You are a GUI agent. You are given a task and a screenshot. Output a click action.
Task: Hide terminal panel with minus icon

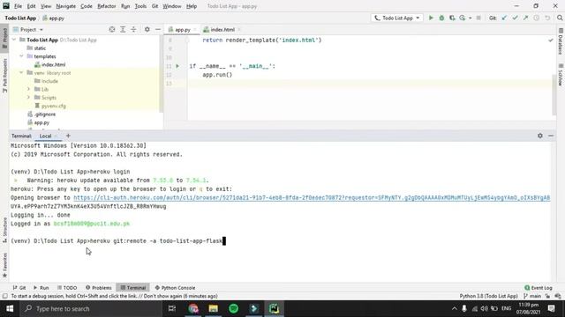pos(551,136)
